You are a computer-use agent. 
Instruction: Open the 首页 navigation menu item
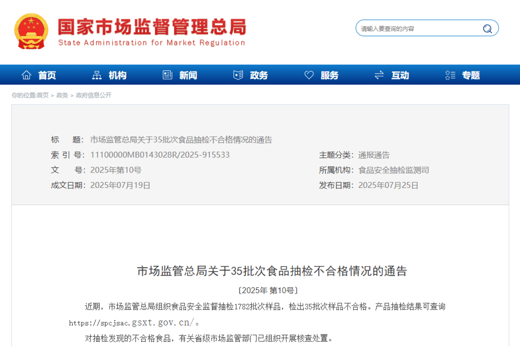coord(47,75)
